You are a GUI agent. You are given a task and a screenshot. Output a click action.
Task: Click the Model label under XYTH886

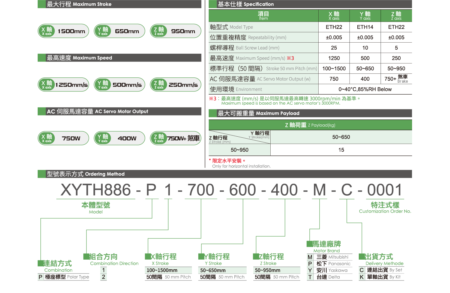[x=96, y=212]
